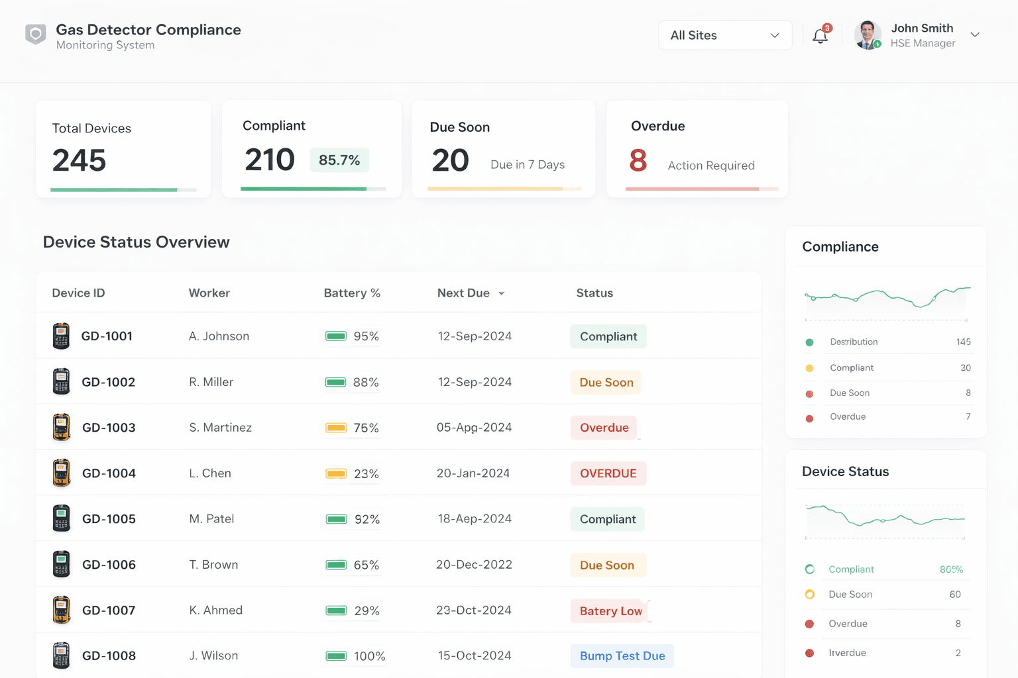Click John Smith's profile avatar
The width and height of the screenshot is (1018, 678).
pyautogui.click(x=868, y=34)
